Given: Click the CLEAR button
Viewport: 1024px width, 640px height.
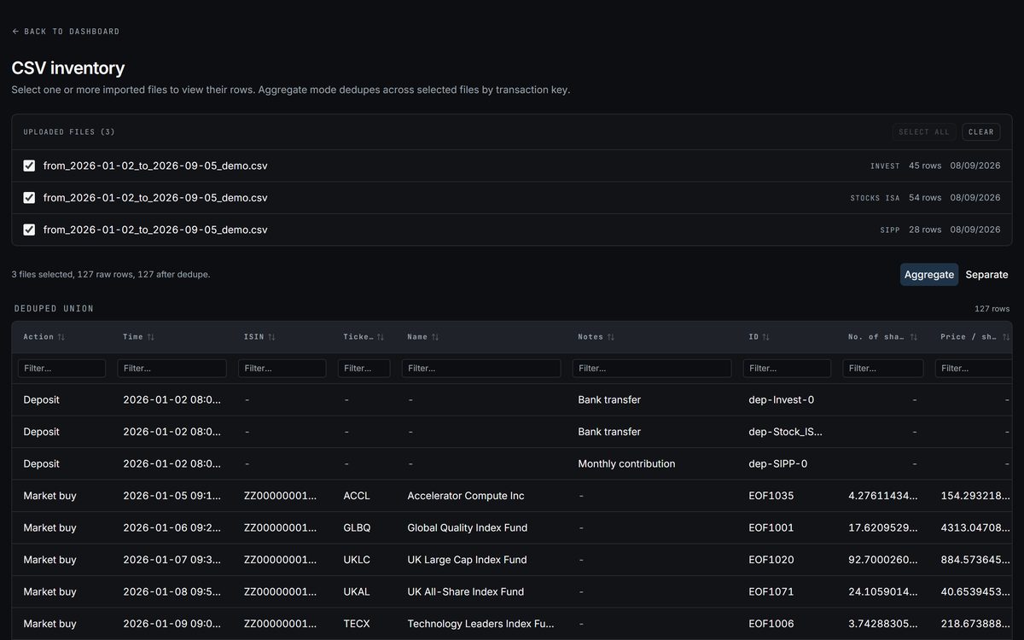Looking at the screenshot, I should 981,132.
